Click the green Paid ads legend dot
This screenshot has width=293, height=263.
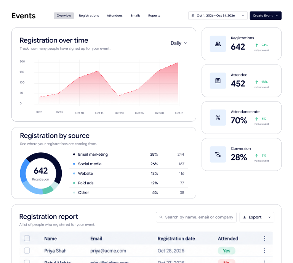(x=74, y=183)
